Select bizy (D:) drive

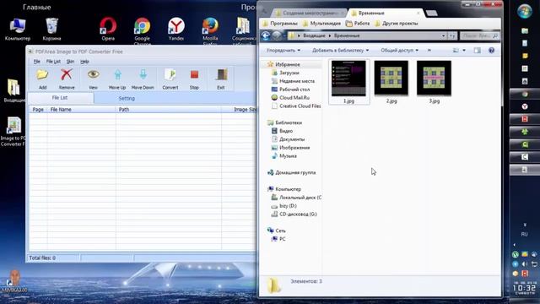[x=288, y=206]
